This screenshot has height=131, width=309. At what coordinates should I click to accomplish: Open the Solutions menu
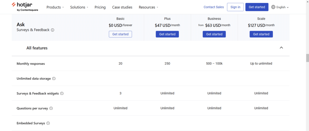[79, 7]
